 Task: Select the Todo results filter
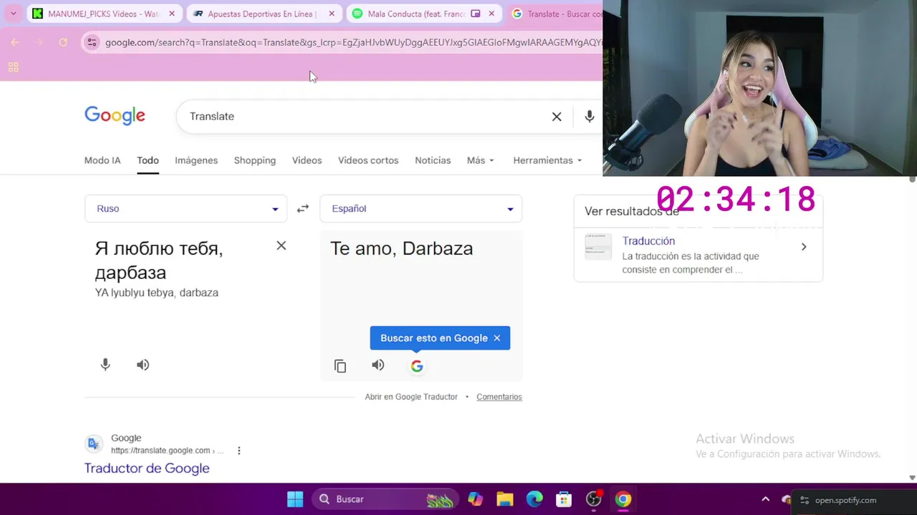(148, 160)
